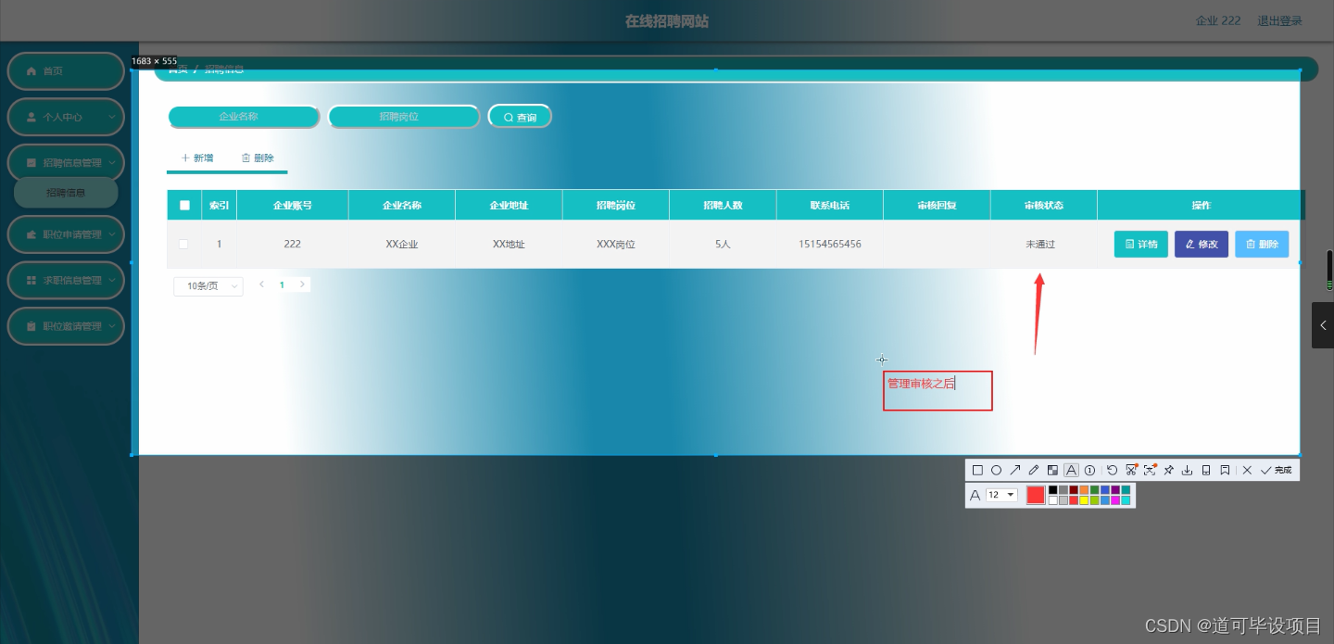Undo the last annotation
Viewport: 1334px width, 644px height.
coord(1112,470)
